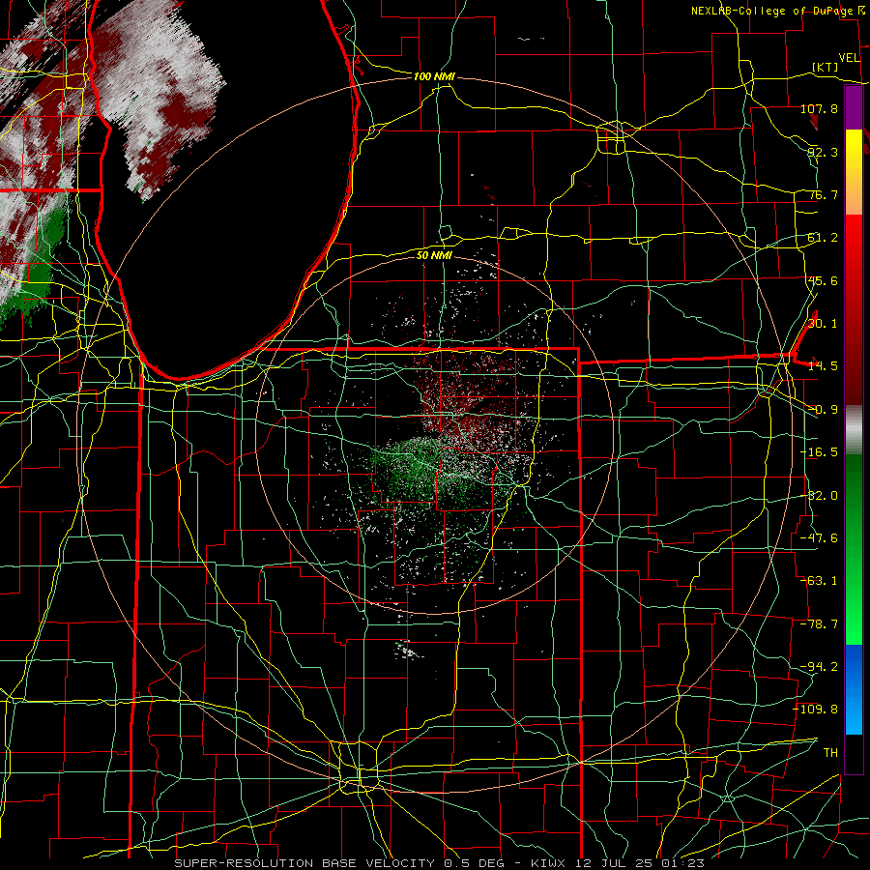Click the 61.2 velocity scale value
Viewport: 870px width, 870px height.
pyautogui.click(x=823, y=238)
